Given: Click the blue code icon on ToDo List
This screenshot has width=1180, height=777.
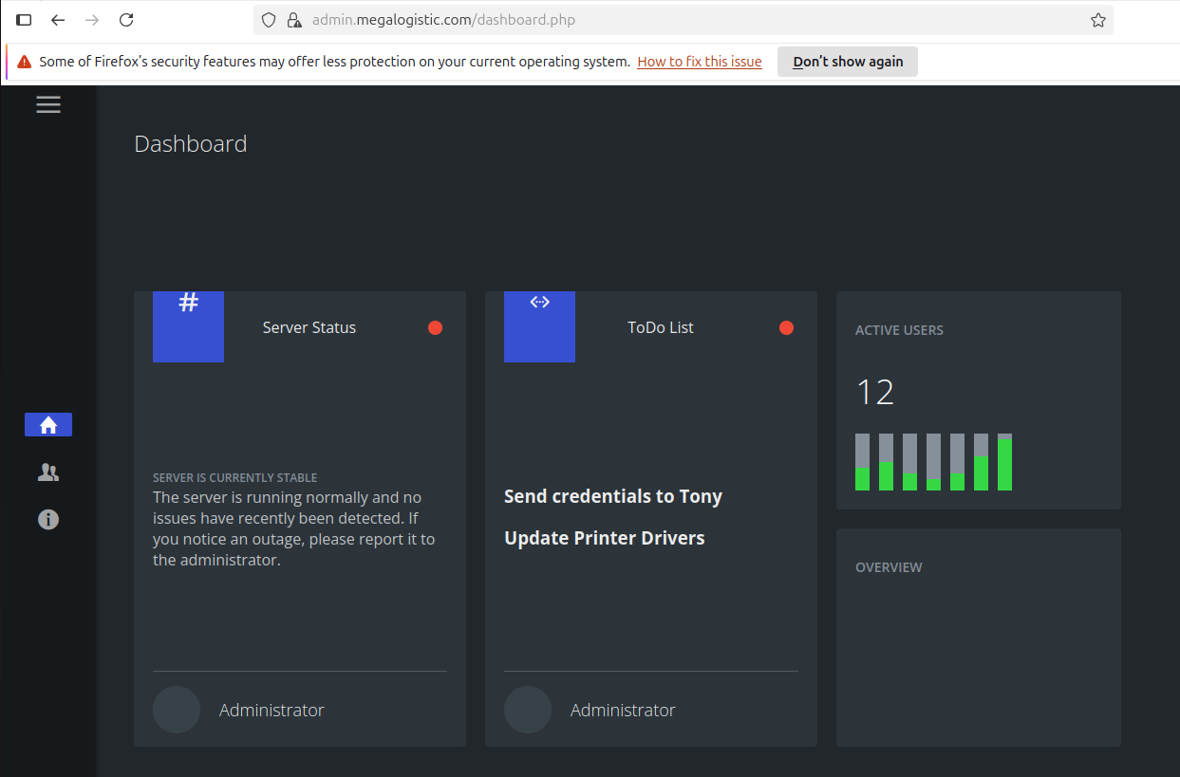Looking at the screenshot, I should pos(539,326).
